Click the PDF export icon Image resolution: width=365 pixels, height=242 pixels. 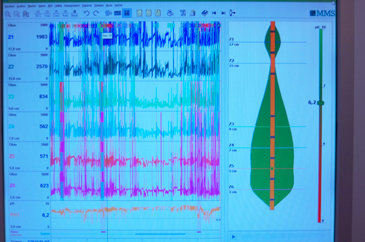(182, 13)
